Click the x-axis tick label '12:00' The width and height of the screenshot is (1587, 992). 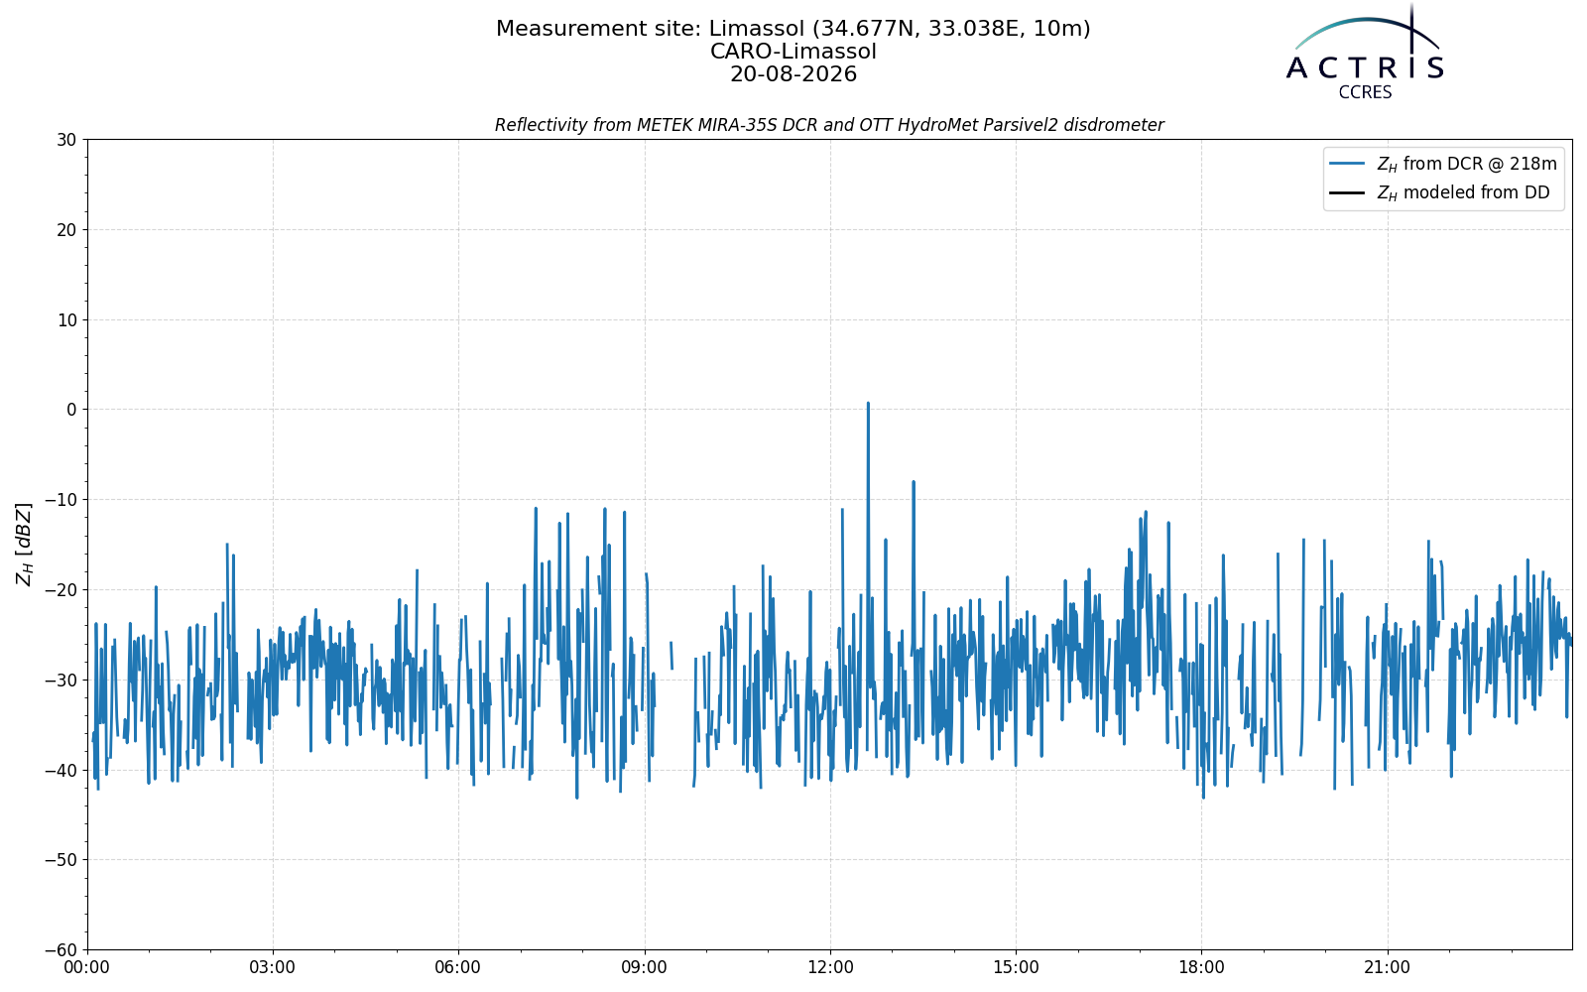point(830,968)
